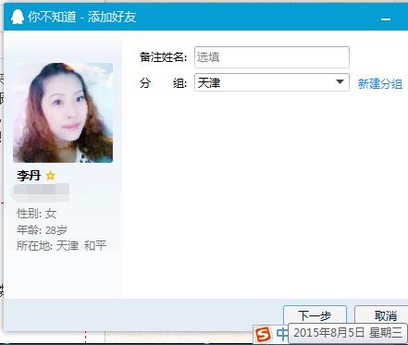This screenshot has width=408, height=345.
Task: Open the 新建分组 link
Action: [x=380, y=83]
